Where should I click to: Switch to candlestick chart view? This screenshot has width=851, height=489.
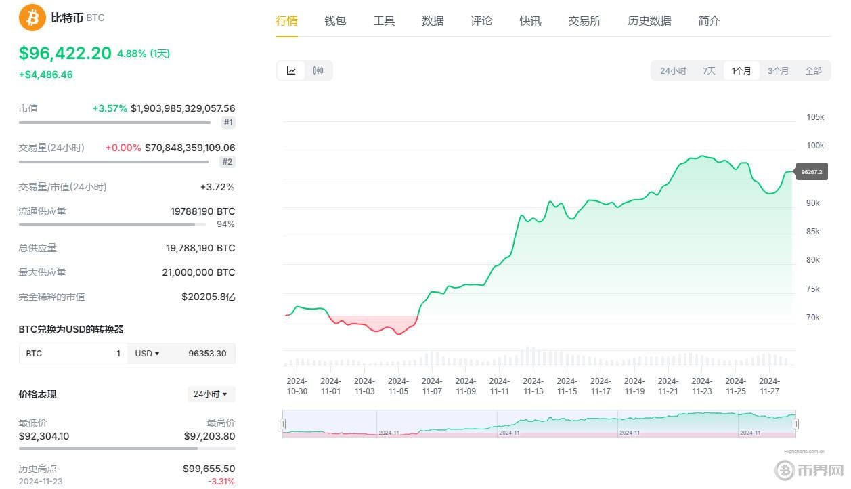(318, 70)
